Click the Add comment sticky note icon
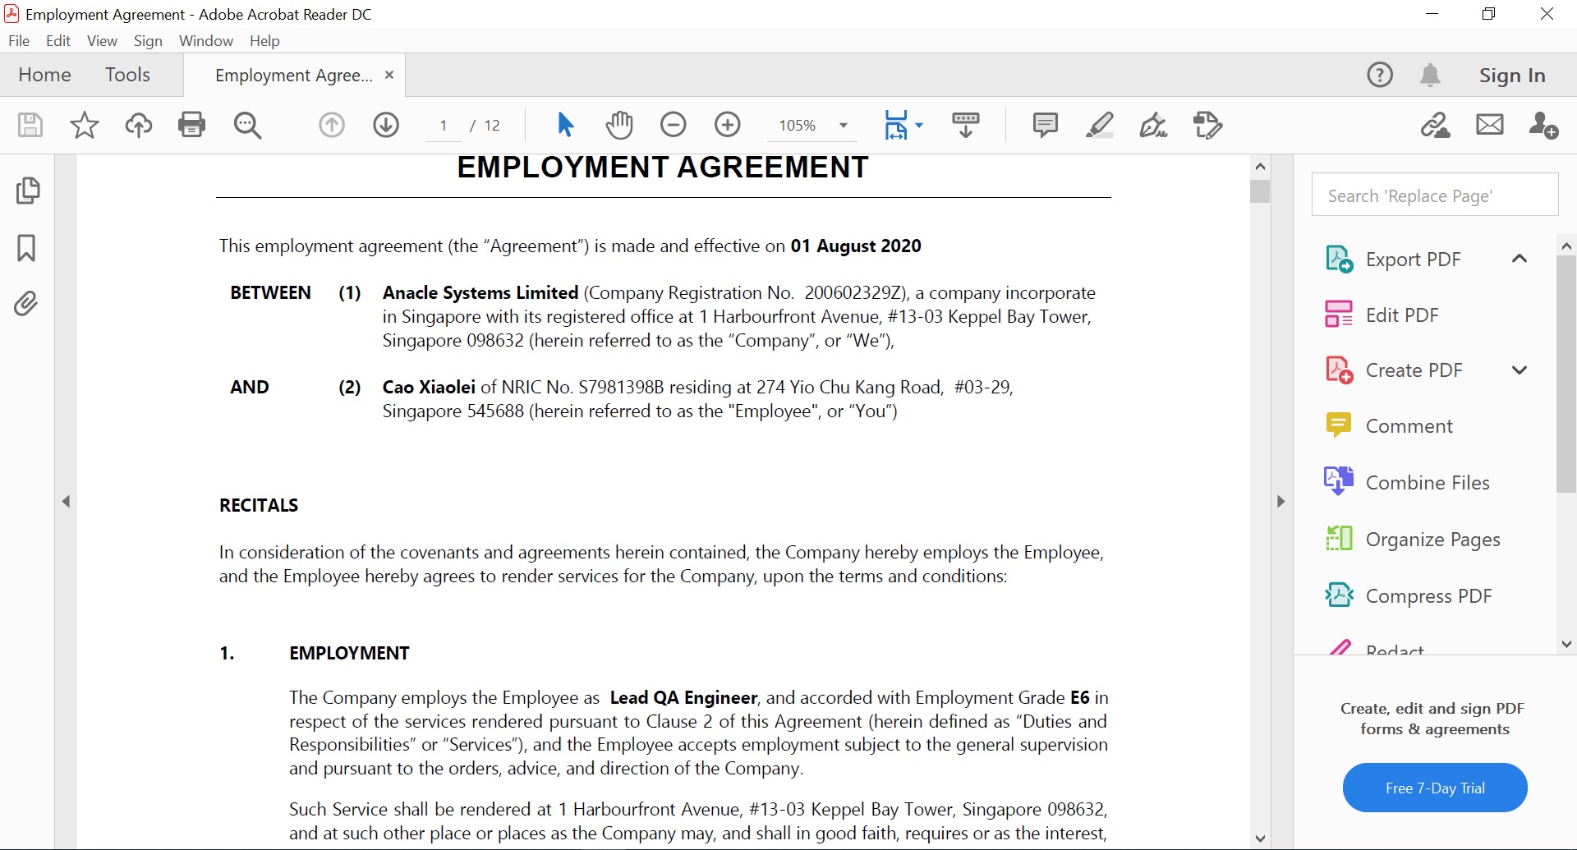The image size is (1577, 850). [x=1045, y=125]
